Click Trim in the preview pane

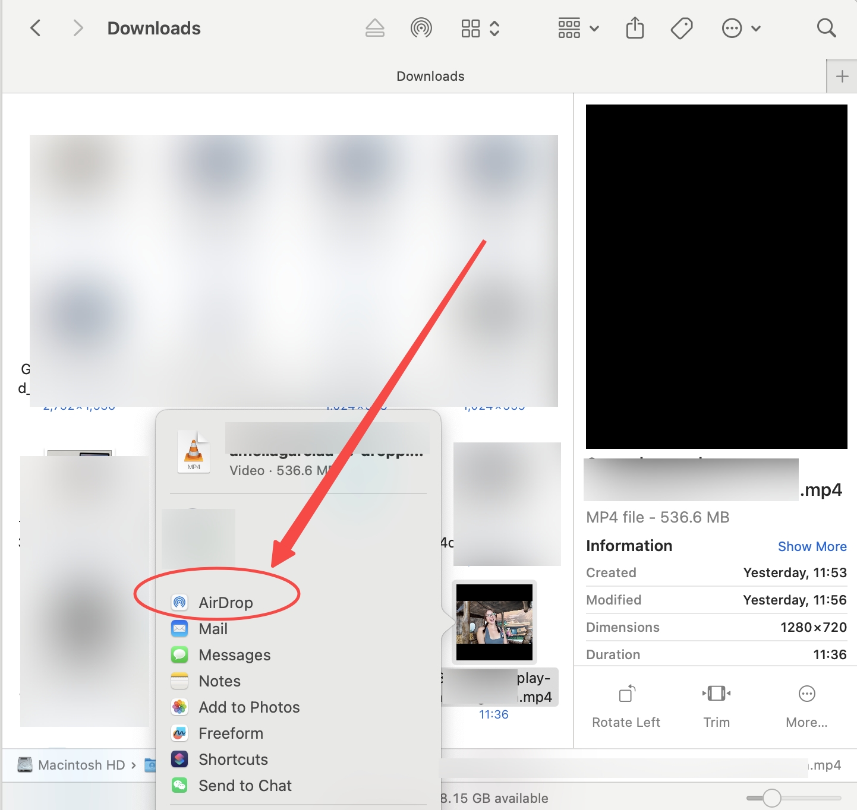[716, 705]
